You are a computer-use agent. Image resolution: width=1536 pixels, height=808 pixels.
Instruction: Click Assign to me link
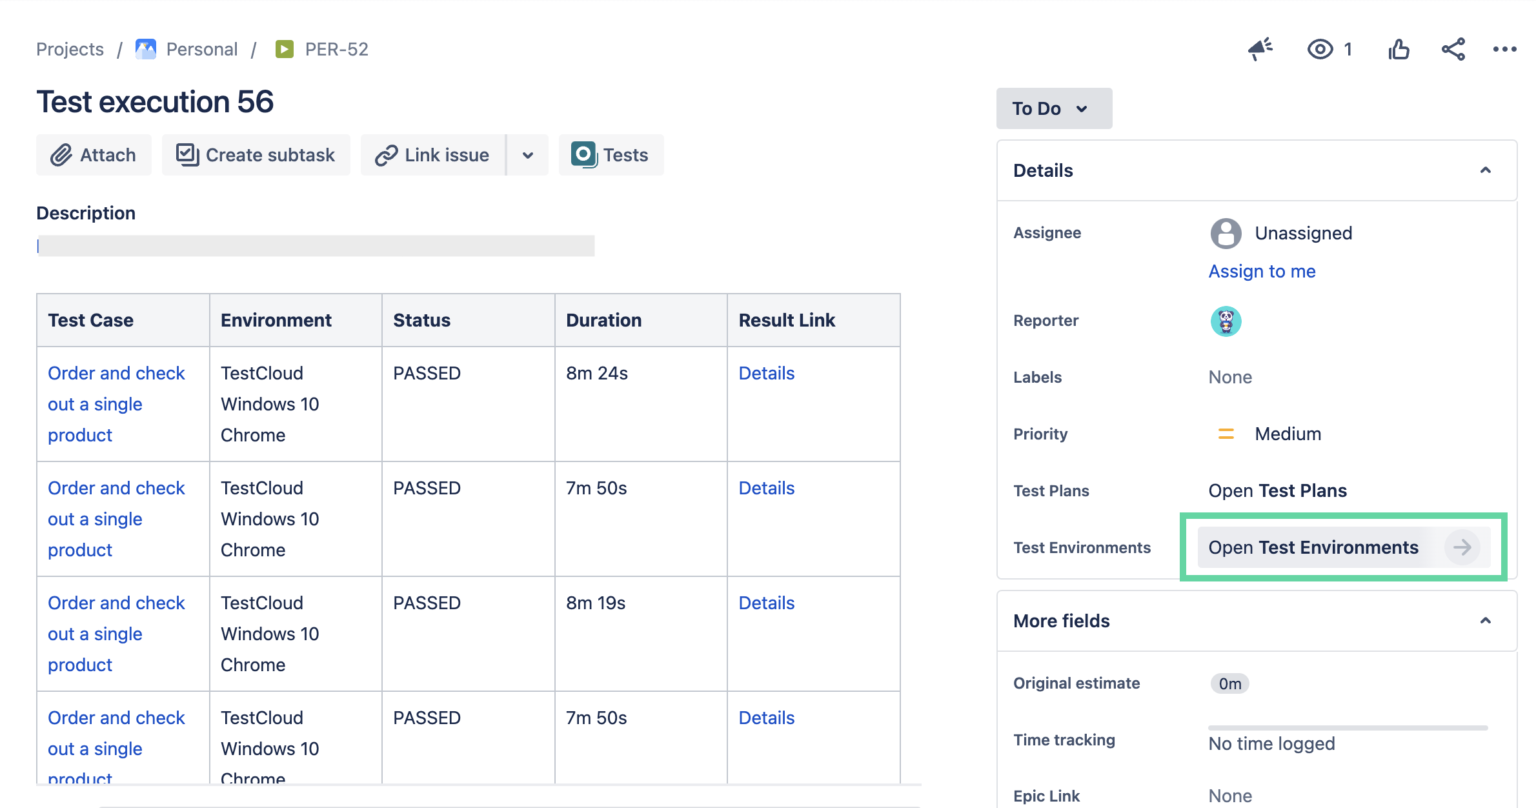(1262, 271)
